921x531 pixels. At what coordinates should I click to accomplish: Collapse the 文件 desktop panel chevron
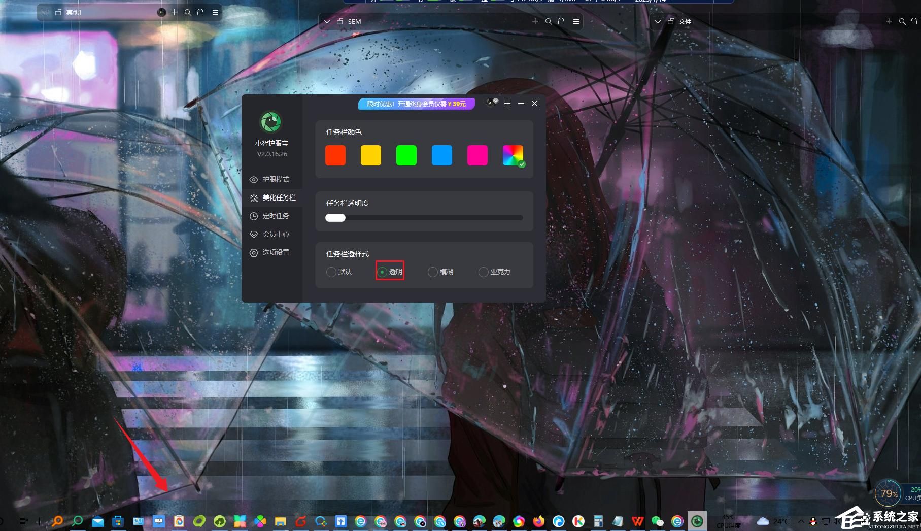pos(658,21)
